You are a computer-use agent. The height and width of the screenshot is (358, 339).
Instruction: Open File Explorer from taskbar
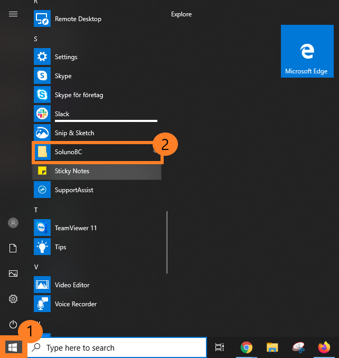pyautogui.click(x=272, y=347)
